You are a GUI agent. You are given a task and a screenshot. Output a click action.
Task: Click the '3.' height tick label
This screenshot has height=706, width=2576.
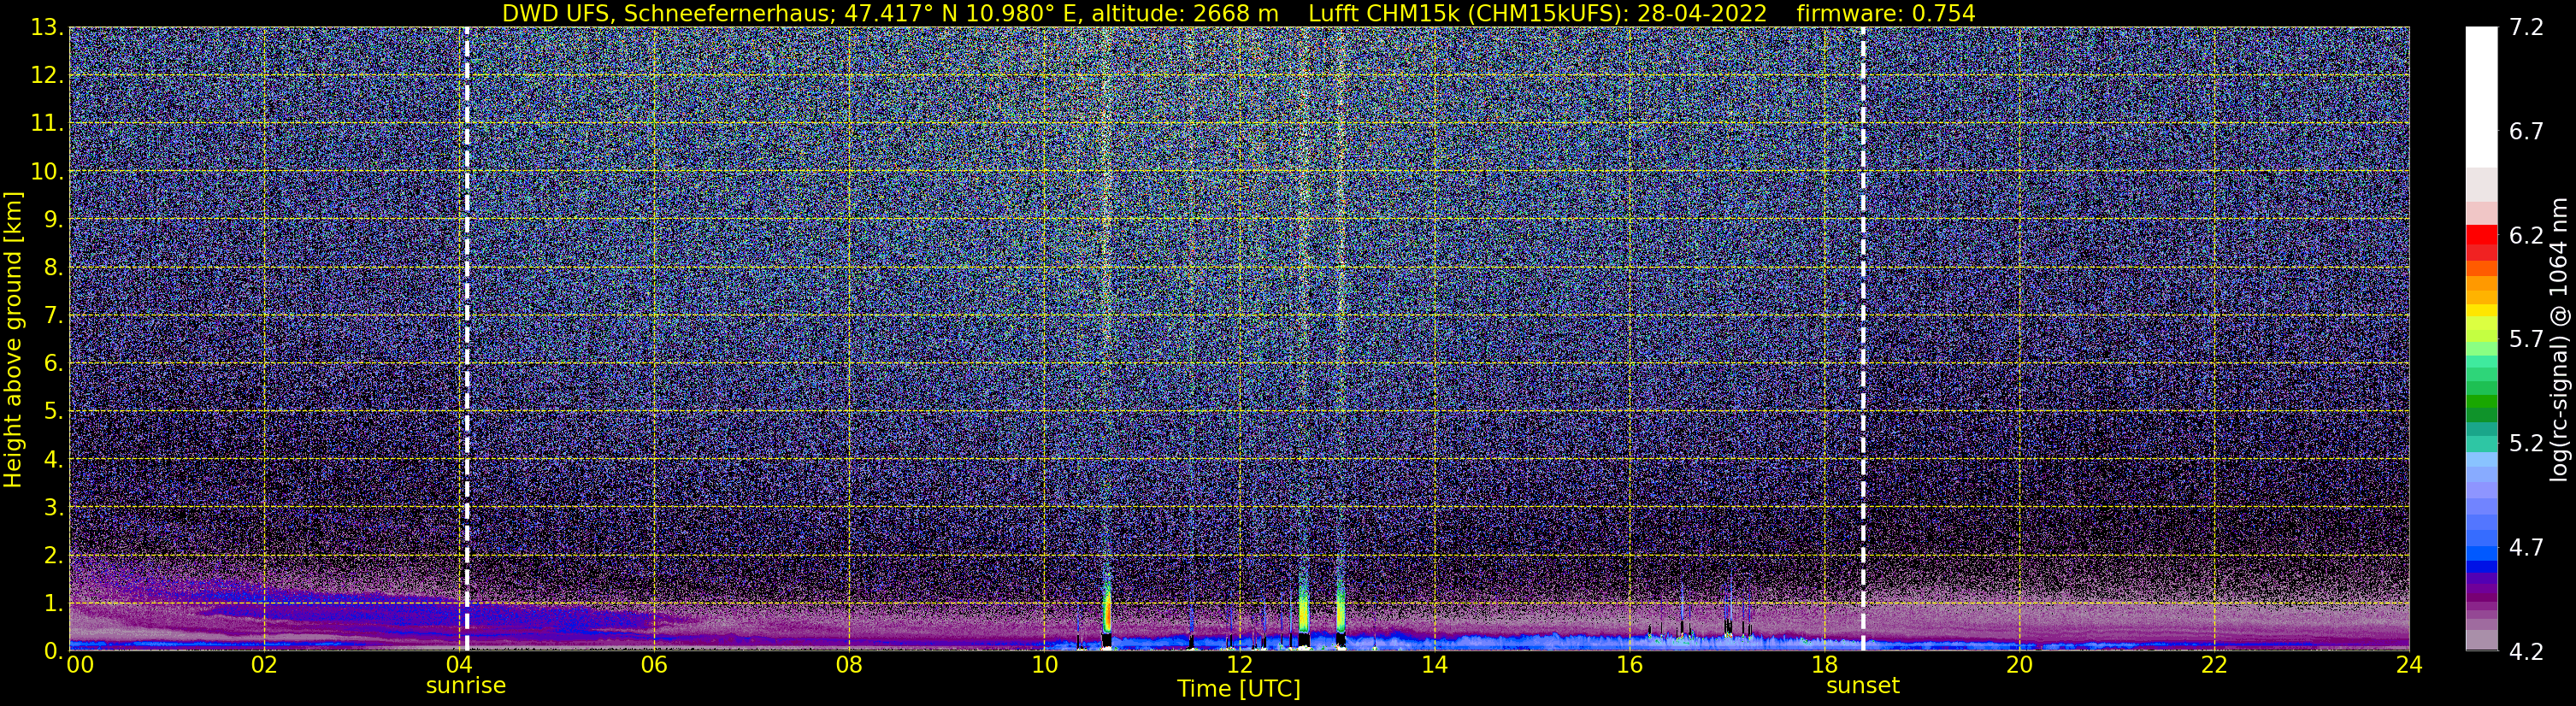tap(54, 507)
